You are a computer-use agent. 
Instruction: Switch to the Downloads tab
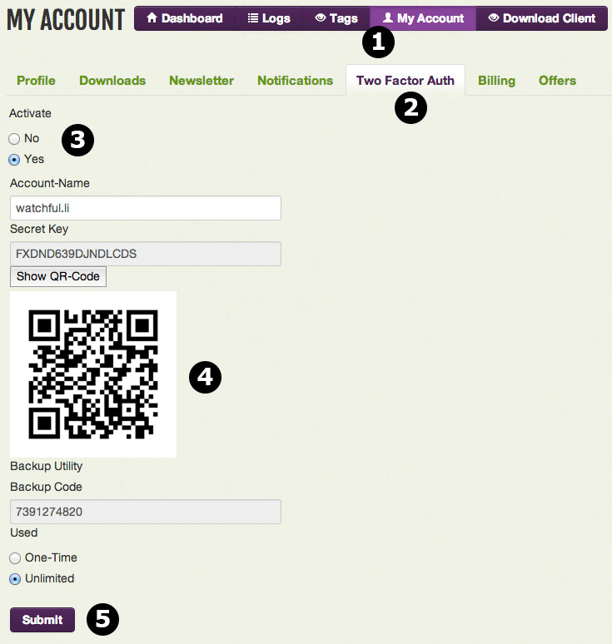click(112, 81)
